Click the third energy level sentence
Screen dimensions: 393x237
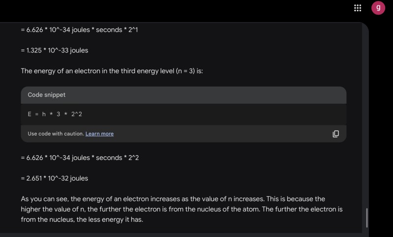[x=112, y=71]
